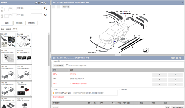
Task: Click the No button for code 0715
Action: pos(175,84)
